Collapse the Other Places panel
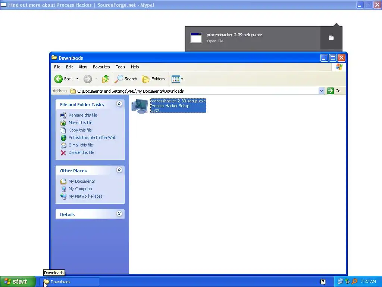This screenshot has width=382, height=287. click(119, 170)
